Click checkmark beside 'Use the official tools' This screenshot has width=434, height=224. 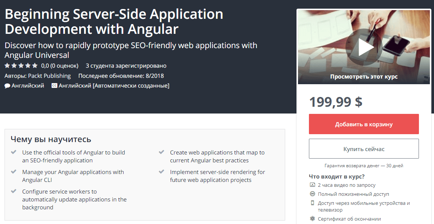tap(13, 152)
